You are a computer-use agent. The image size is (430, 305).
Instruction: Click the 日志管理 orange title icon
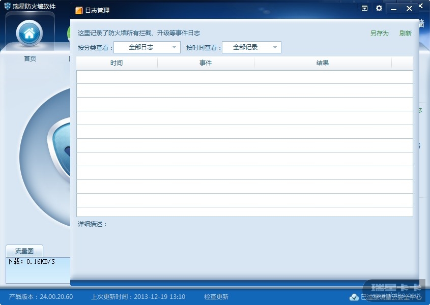[x=79, y=10]
